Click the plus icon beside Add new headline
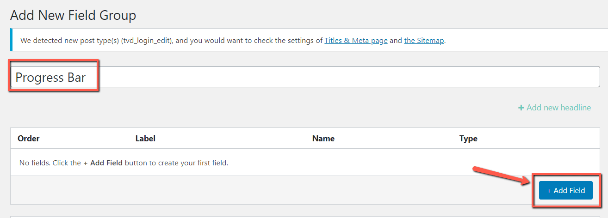Screen dimensions: 608x218 [x=521, y=108]
